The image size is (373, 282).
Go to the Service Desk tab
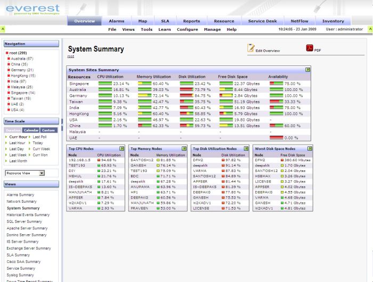[x=262, y=21]
